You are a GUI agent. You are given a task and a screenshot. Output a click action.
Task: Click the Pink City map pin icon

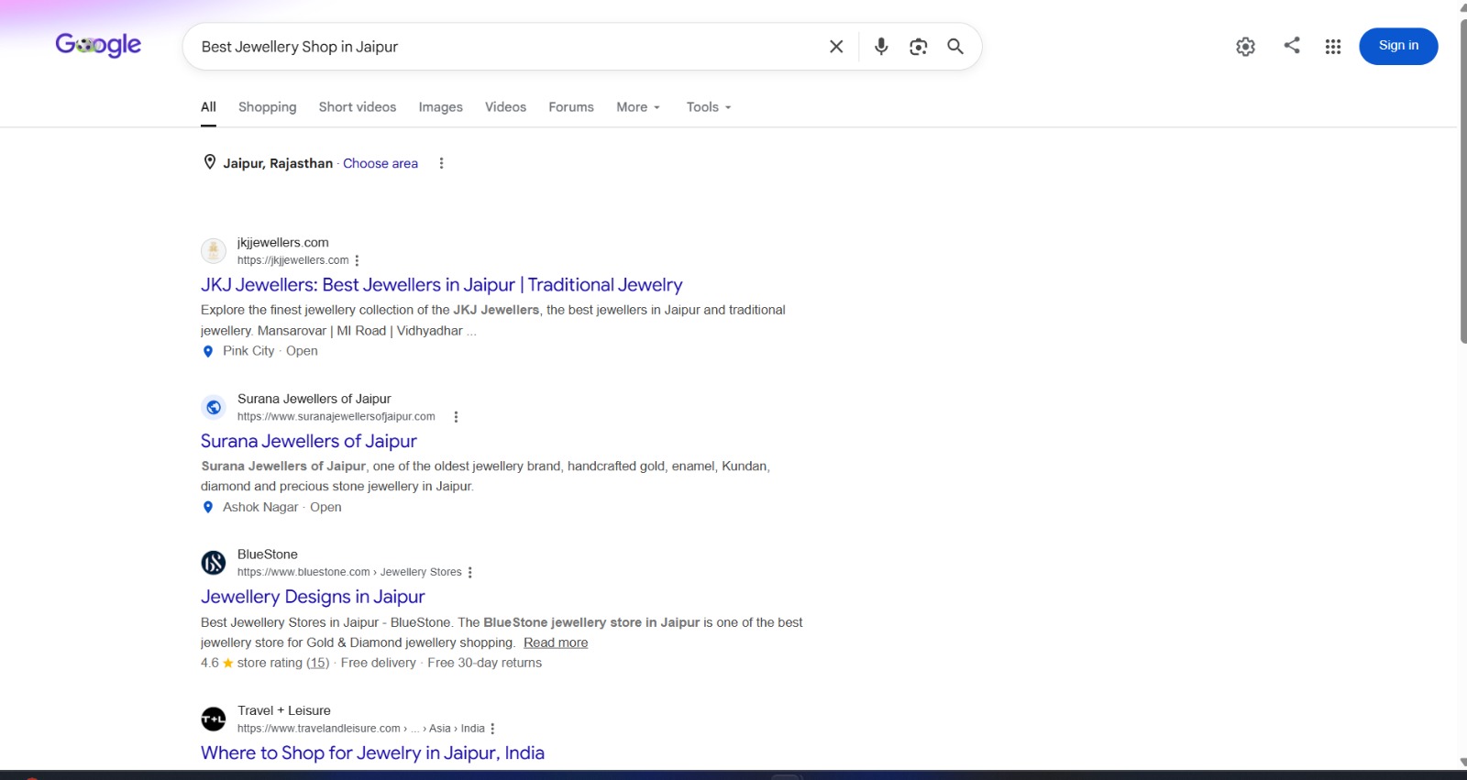point(208,351)
